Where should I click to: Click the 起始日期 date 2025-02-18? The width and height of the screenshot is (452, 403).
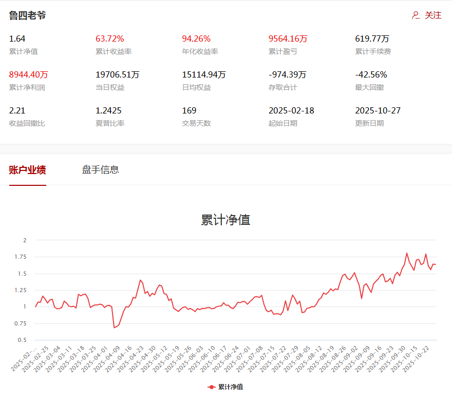point(288,110)
